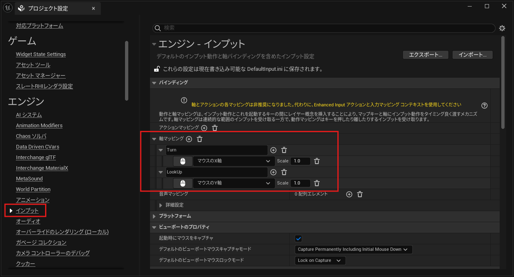This screenshot has height=277, width=514.
Task: Select オーディオ in the sidebar
Action: (28, 221)
